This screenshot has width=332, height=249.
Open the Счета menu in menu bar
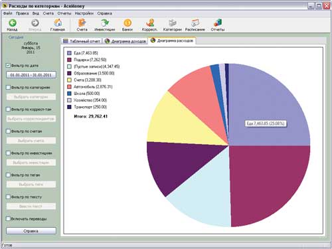tap(48, 13)
